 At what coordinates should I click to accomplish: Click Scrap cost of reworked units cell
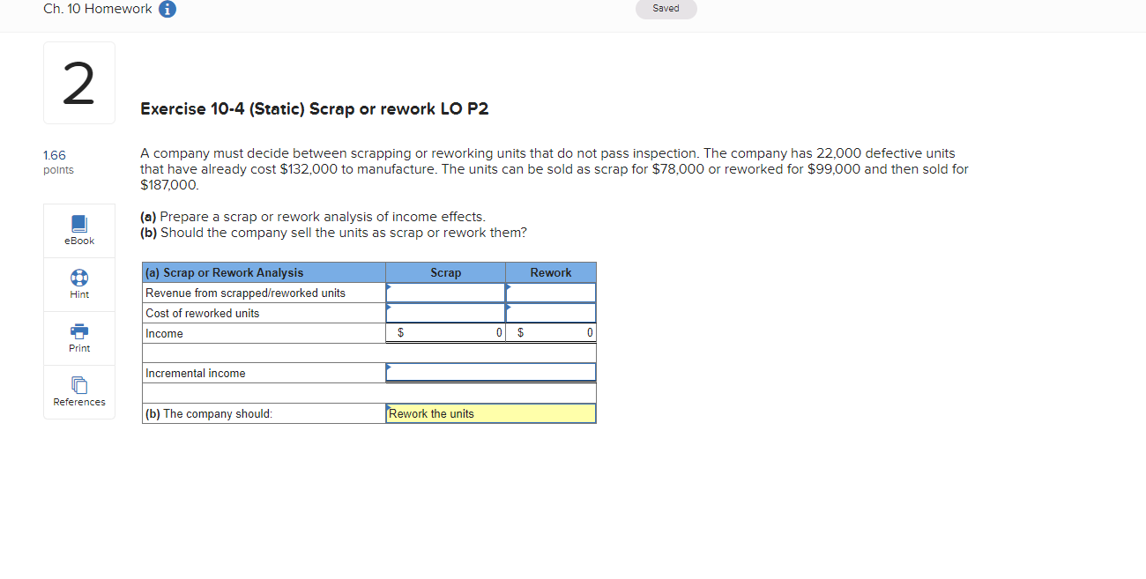coord(445,313)
